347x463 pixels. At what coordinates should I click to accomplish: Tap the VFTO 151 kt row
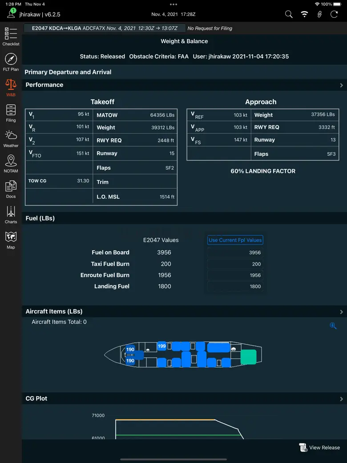click(59, 153)
